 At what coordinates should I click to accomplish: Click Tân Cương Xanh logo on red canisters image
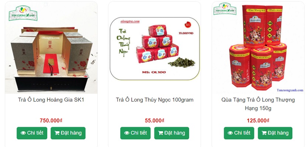tap(225, 9)
